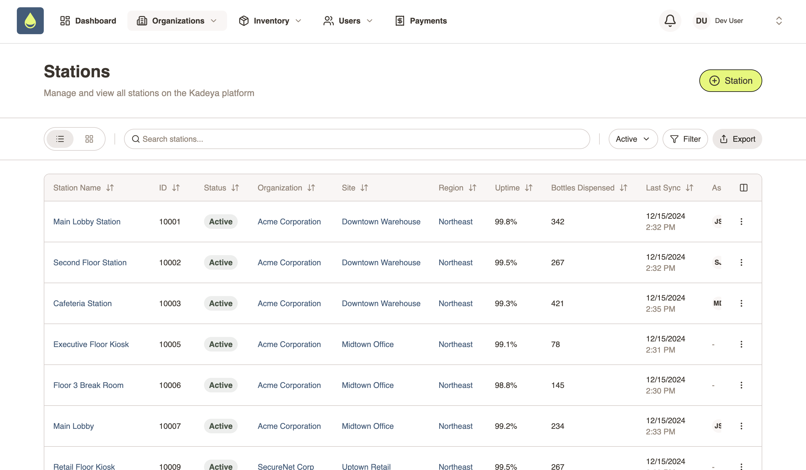This screenshot has width=806, height=470.
Task: Open the Second Floor Station link
Action: (90, 262)
